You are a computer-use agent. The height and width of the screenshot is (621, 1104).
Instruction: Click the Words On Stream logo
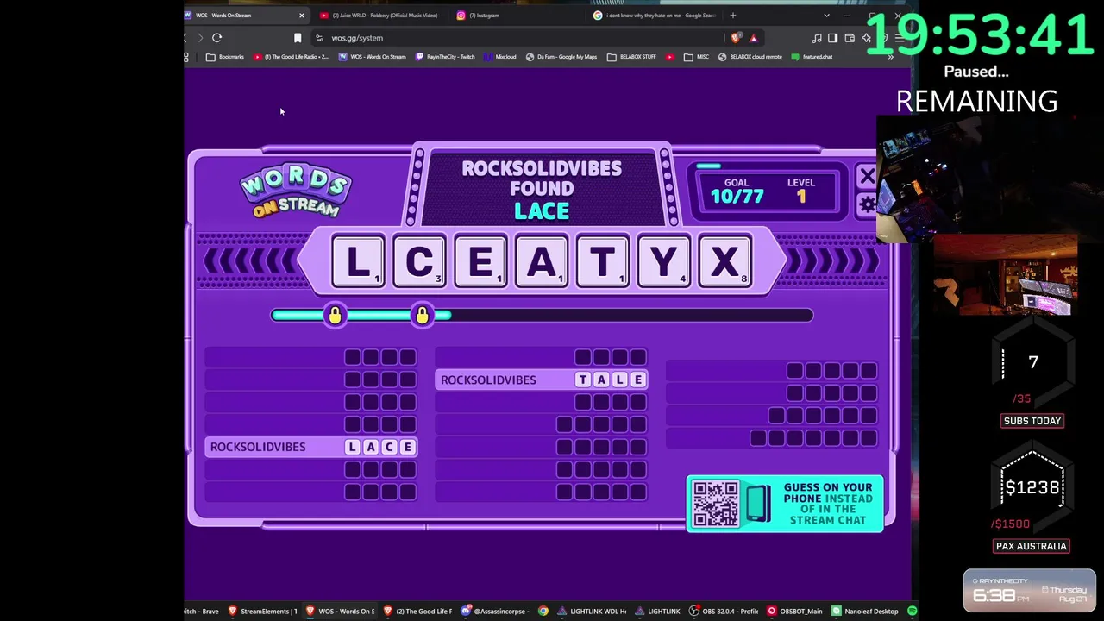point(295,191)
